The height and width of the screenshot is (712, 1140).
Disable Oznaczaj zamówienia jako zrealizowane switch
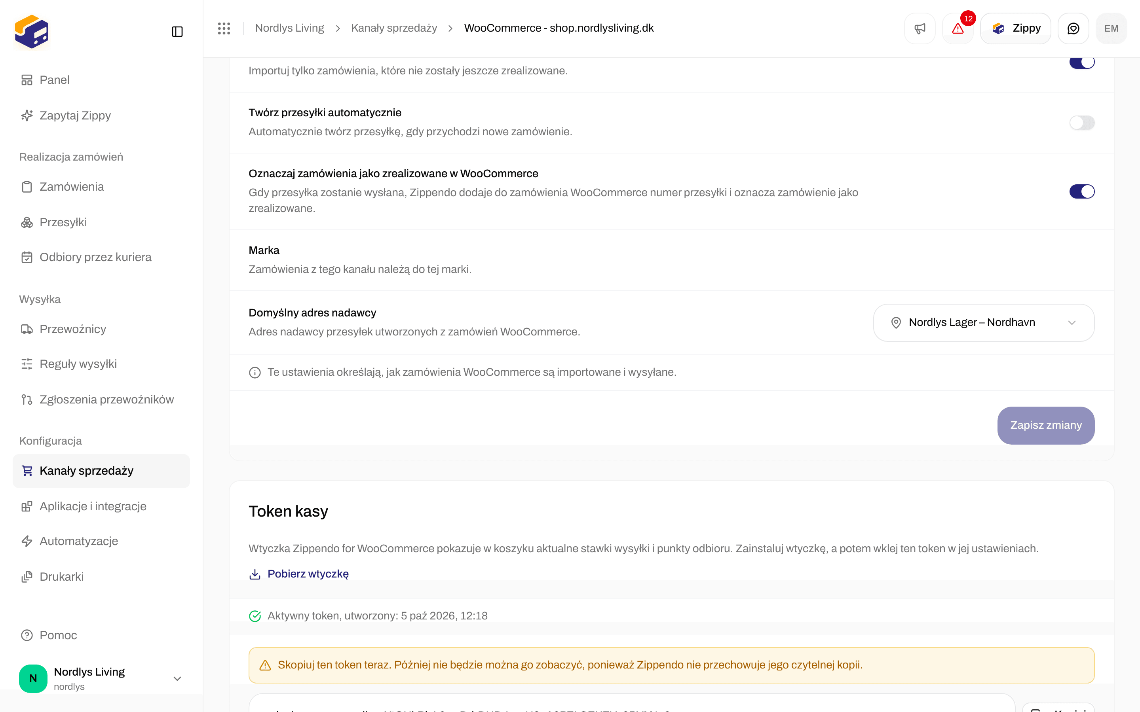[x=1081, y=192]
